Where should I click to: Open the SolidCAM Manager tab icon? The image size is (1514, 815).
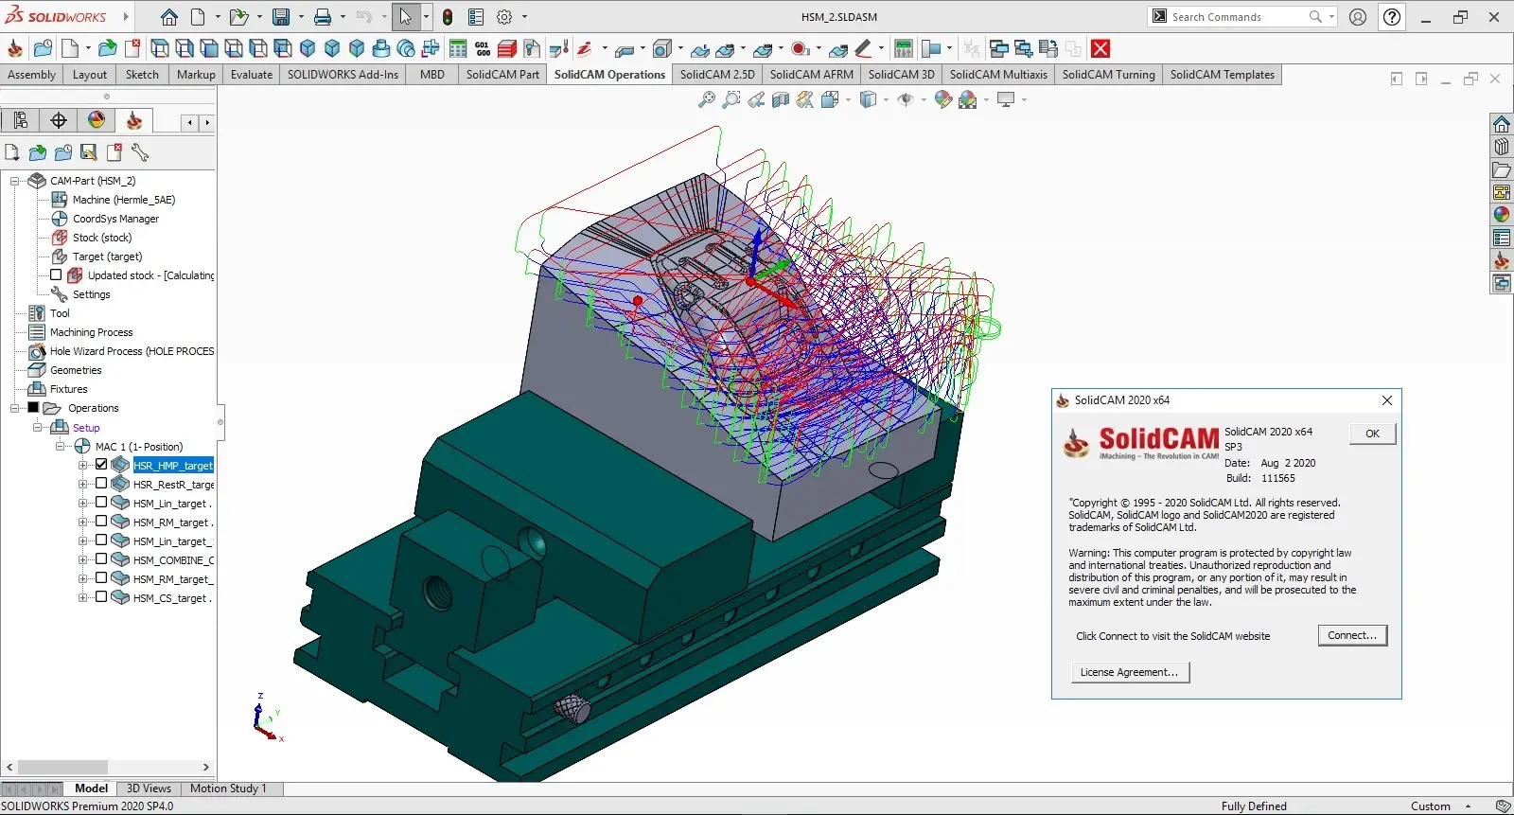coord(134,120)
